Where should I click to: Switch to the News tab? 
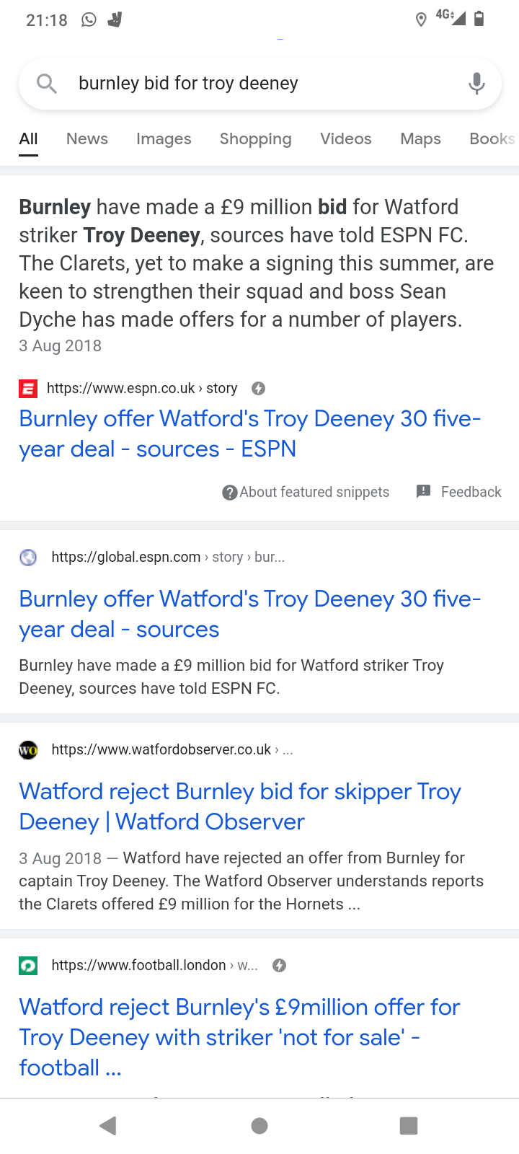pyautogui.click(x=87, y=138)
